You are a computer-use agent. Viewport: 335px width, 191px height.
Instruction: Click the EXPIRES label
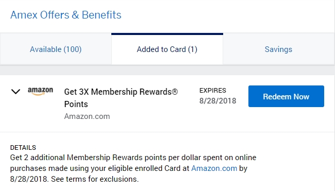(x=212, y=91)
